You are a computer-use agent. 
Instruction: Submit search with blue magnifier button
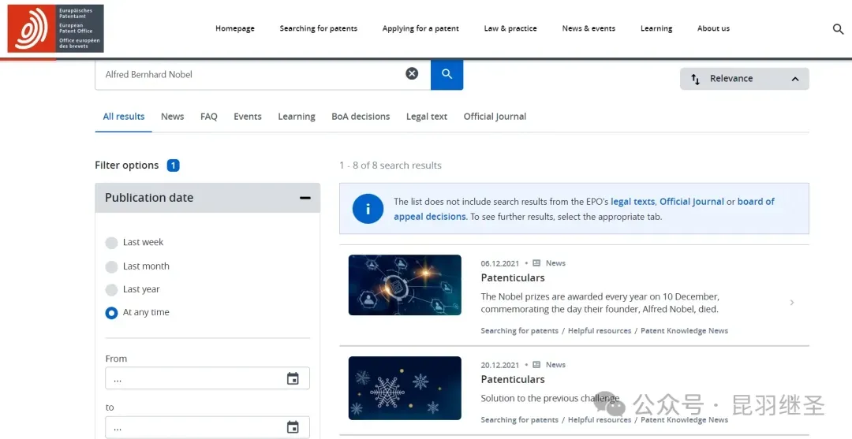click(447, 74)
